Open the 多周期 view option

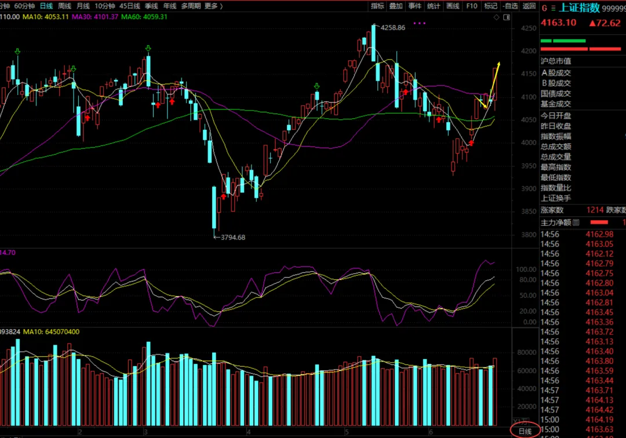pyautogui.click(x=191, y=6)
